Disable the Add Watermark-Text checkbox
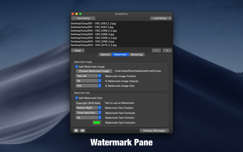243x152 pixels. pos(77,98)
